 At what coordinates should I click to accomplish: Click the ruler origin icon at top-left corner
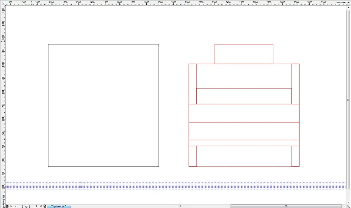[x=3, y=3]
